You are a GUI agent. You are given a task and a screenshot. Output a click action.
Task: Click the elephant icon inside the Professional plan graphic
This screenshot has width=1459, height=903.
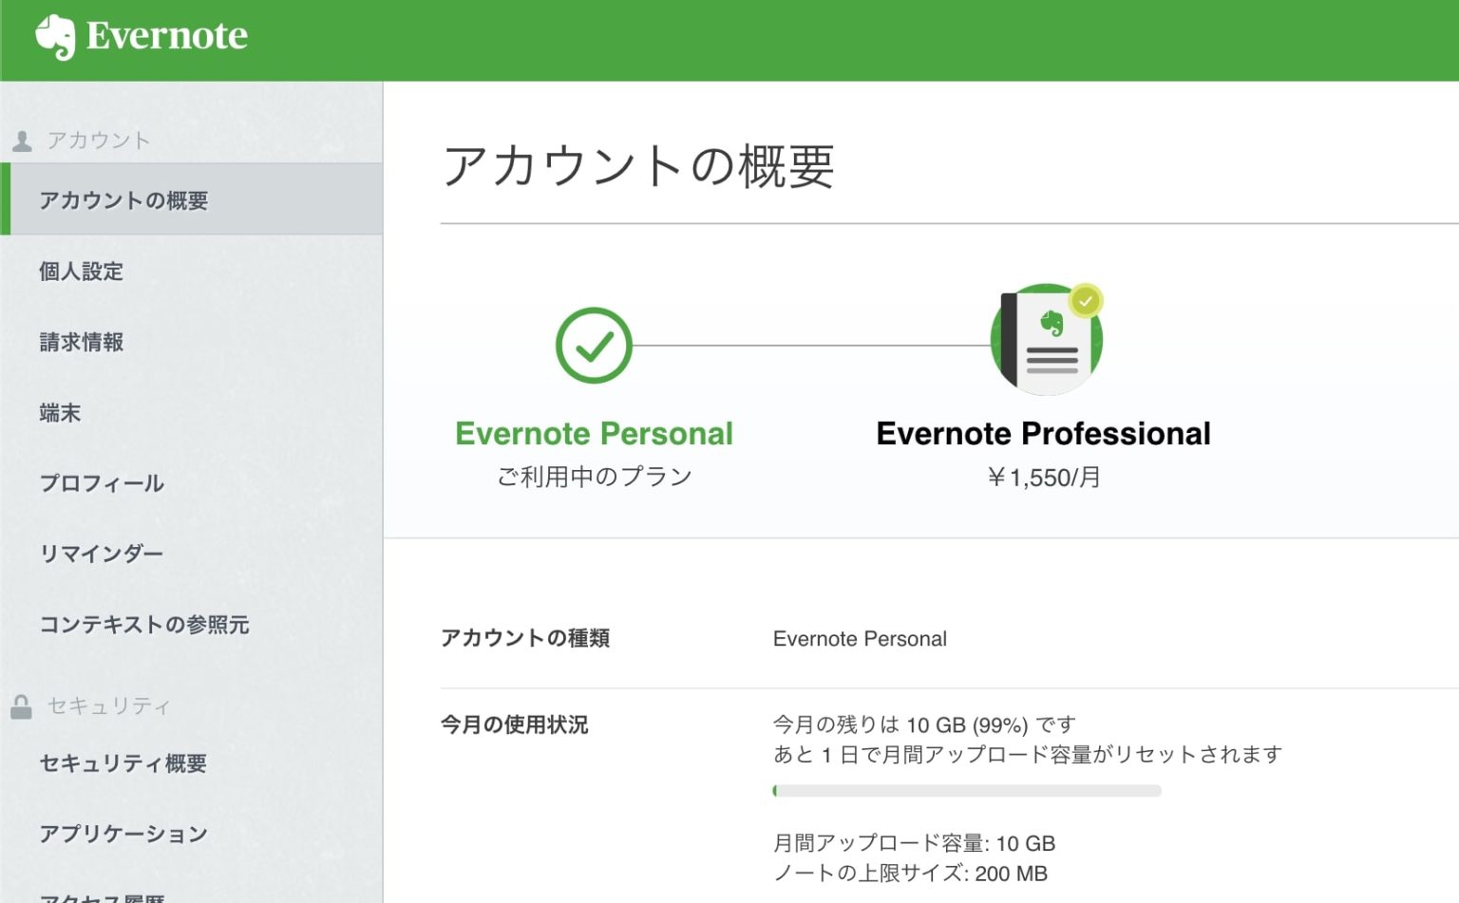(1052, 322)
